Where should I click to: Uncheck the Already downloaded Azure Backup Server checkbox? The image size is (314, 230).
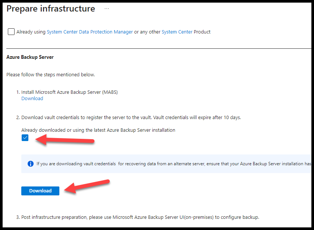(25, 138)
